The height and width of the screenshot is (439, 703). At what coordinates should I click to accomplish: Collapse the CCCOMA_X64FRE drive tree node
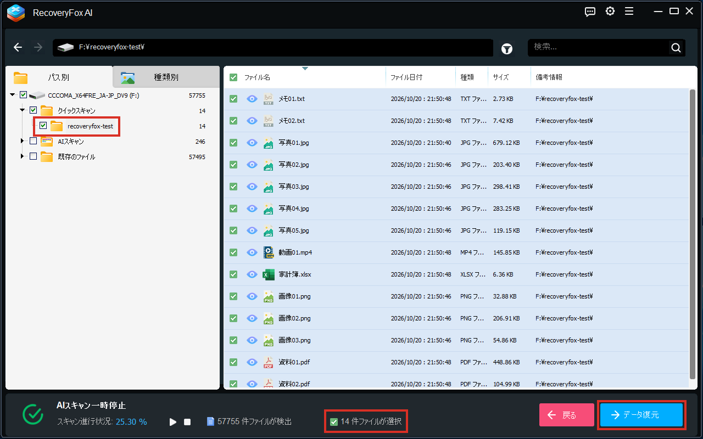point(13,95)
